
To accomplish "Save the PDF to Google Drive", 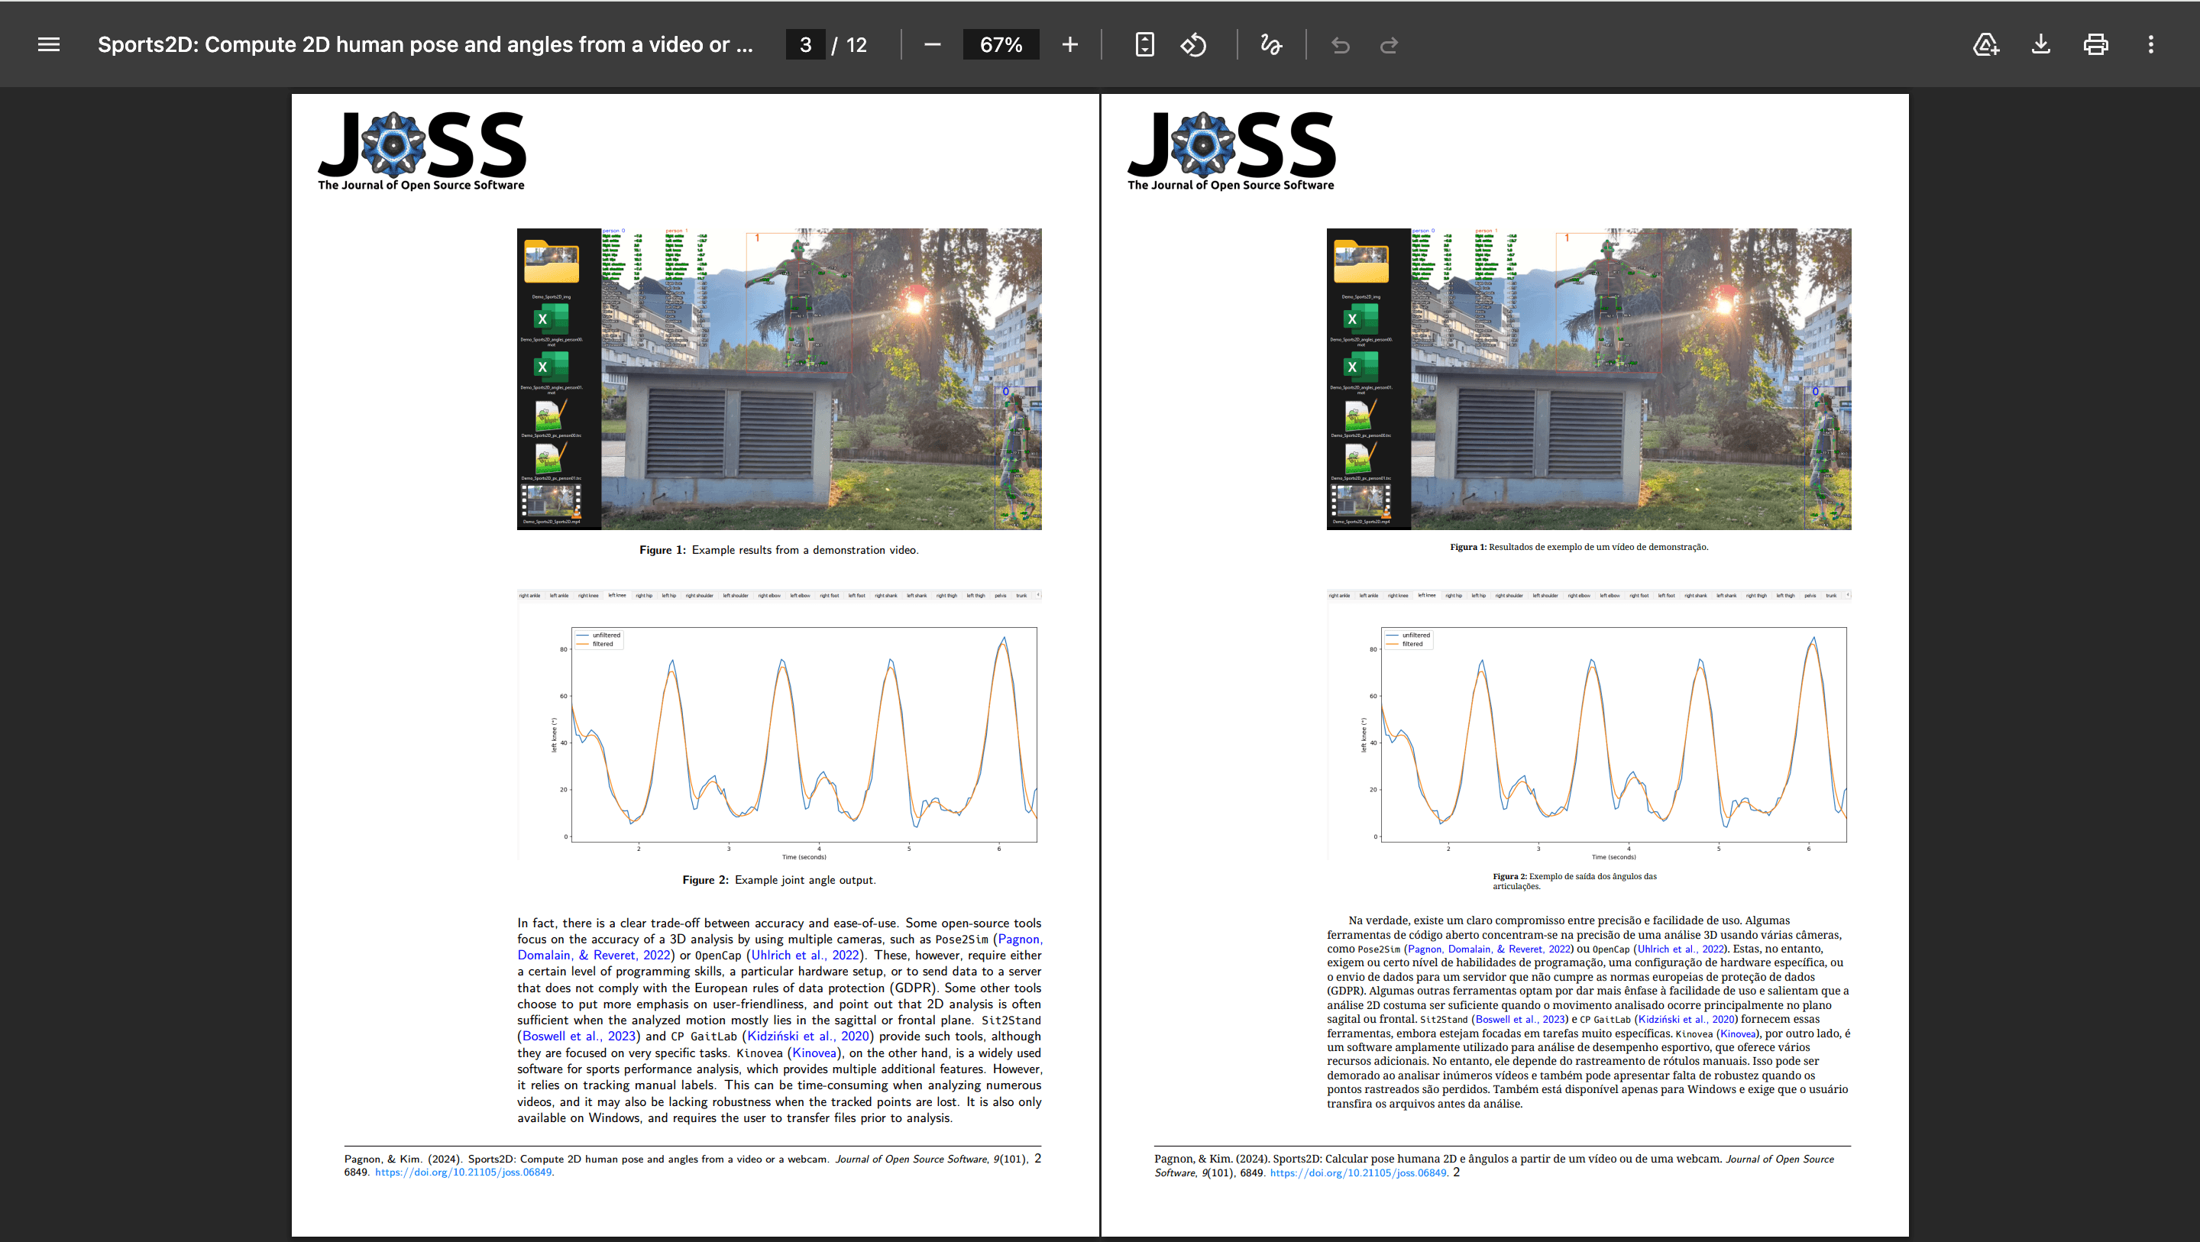I will coord(1985,44).
